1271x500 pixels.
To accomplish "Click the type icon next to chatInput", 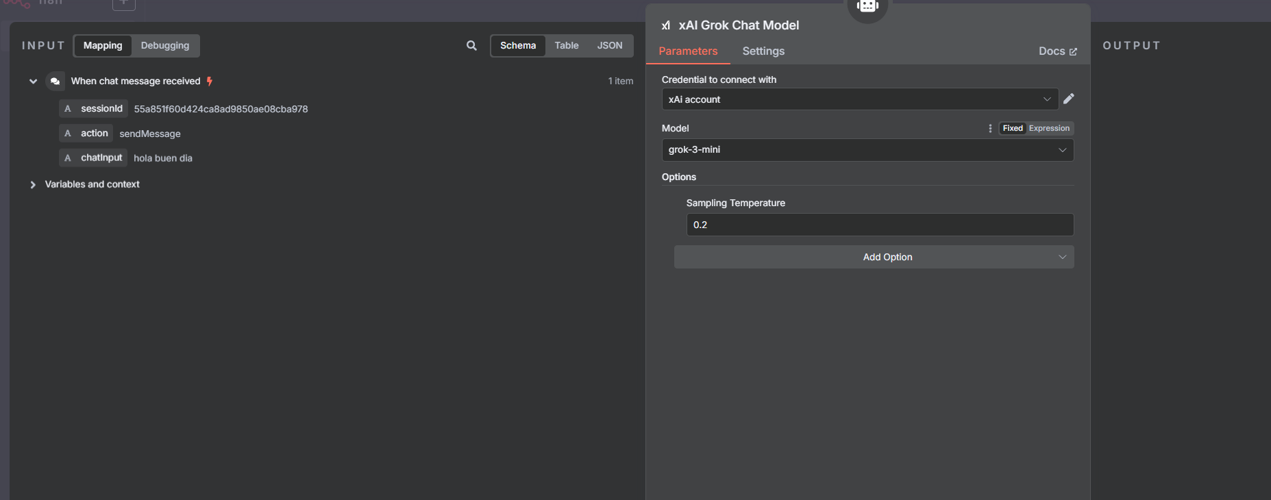I will [x=67, y=158].
